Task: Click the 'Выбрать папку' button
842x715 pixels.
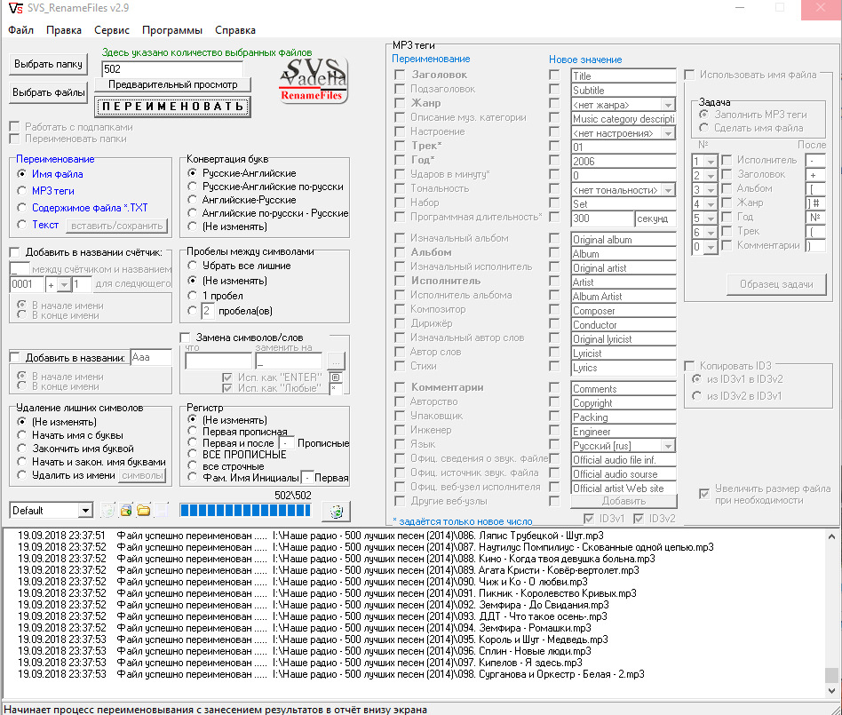Action: pos(48,64)
